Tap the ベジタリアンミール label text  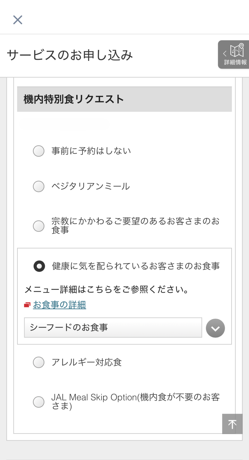(x=91, y=186)
